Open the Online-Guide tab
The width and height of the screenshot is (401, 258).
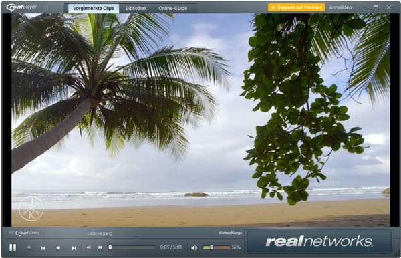coord(173,8)
